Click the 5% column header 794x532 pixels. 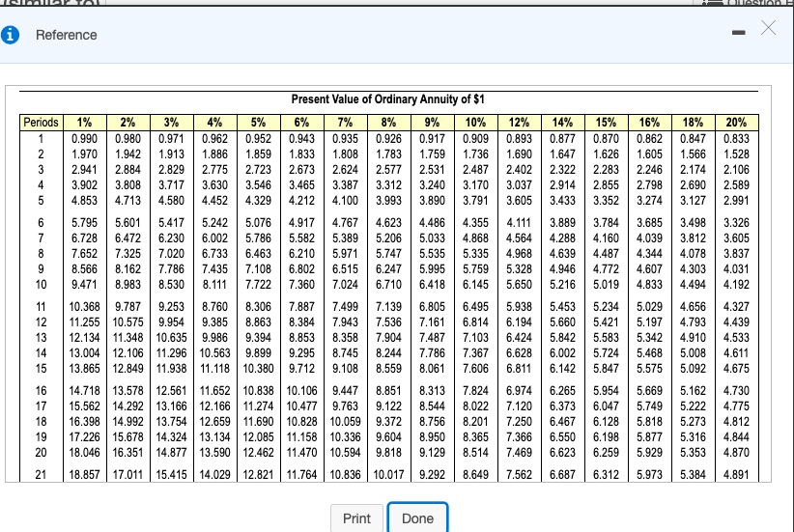(258, 123)
